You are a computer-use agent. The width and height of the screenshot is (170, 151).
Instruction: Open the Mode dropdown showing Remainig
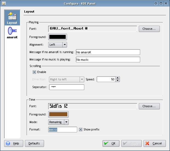coord(58,122)
